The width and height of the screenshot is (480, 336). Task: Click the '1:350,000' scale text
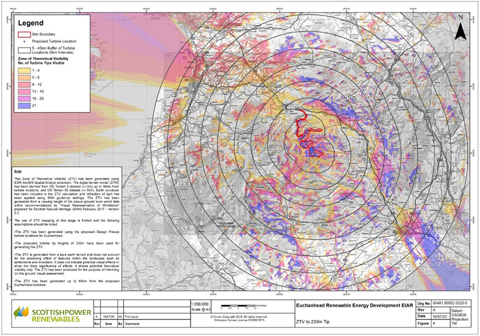point(200,304)
